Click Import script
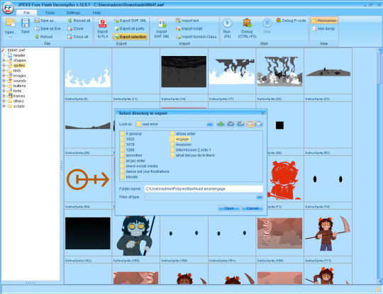 pyautogui.click(x=189, y=28)
